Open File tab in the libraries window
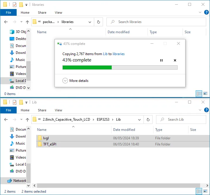Viewport: 210px width, 195px height. [8, 13]
